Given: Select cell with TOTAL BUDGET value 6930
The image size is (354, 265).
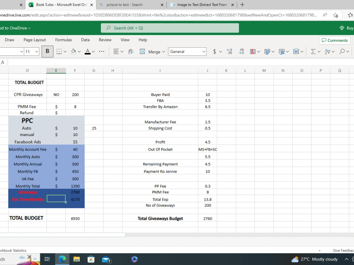Looking at the screenshot, I should click(x=75, y=218).
